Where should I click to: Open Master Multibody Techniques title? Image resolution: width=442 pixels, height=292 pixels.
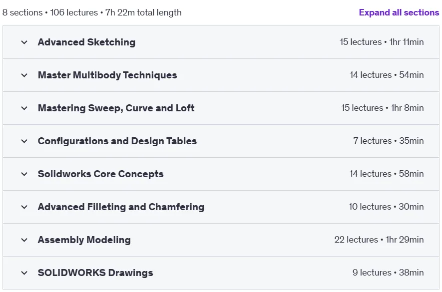click(x=107, y=75)
